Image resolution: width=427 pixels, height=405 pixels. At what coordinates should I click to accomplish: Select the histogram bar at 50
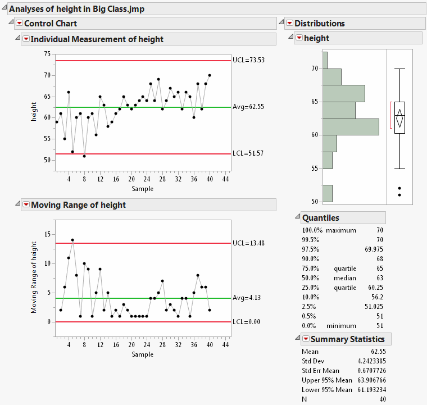coord(328,193)
